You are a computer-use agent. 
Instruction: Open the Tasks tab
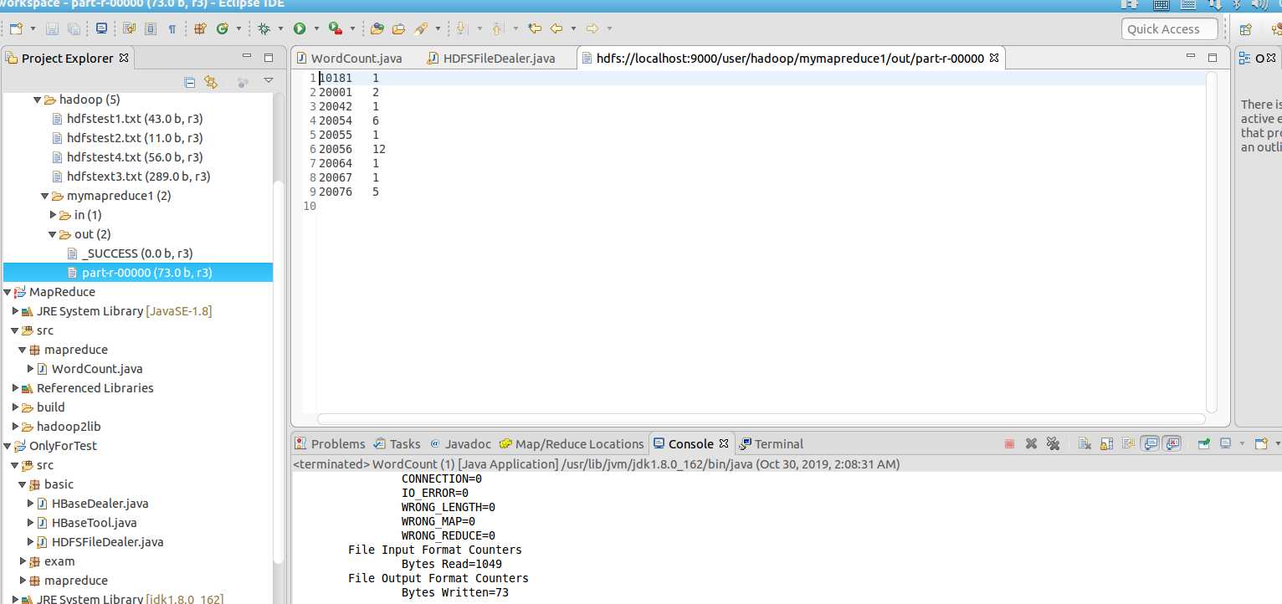pyautogui.click(x=397, y=444)
